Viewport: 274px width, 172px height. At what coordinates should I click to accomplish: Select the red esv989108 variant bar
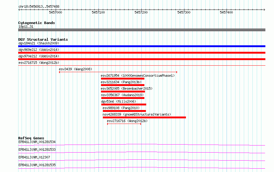[x=124, y=111]
